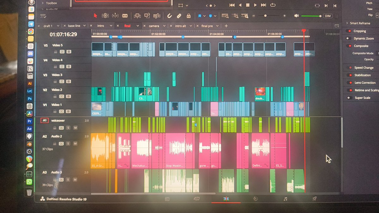Open the Fairlight music note page
This screenshot has width=379, height=213.
coord(285,199)
